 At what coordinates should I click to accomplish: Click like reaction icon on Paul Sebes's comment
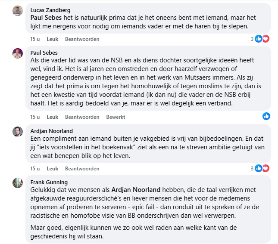[266, 117]
